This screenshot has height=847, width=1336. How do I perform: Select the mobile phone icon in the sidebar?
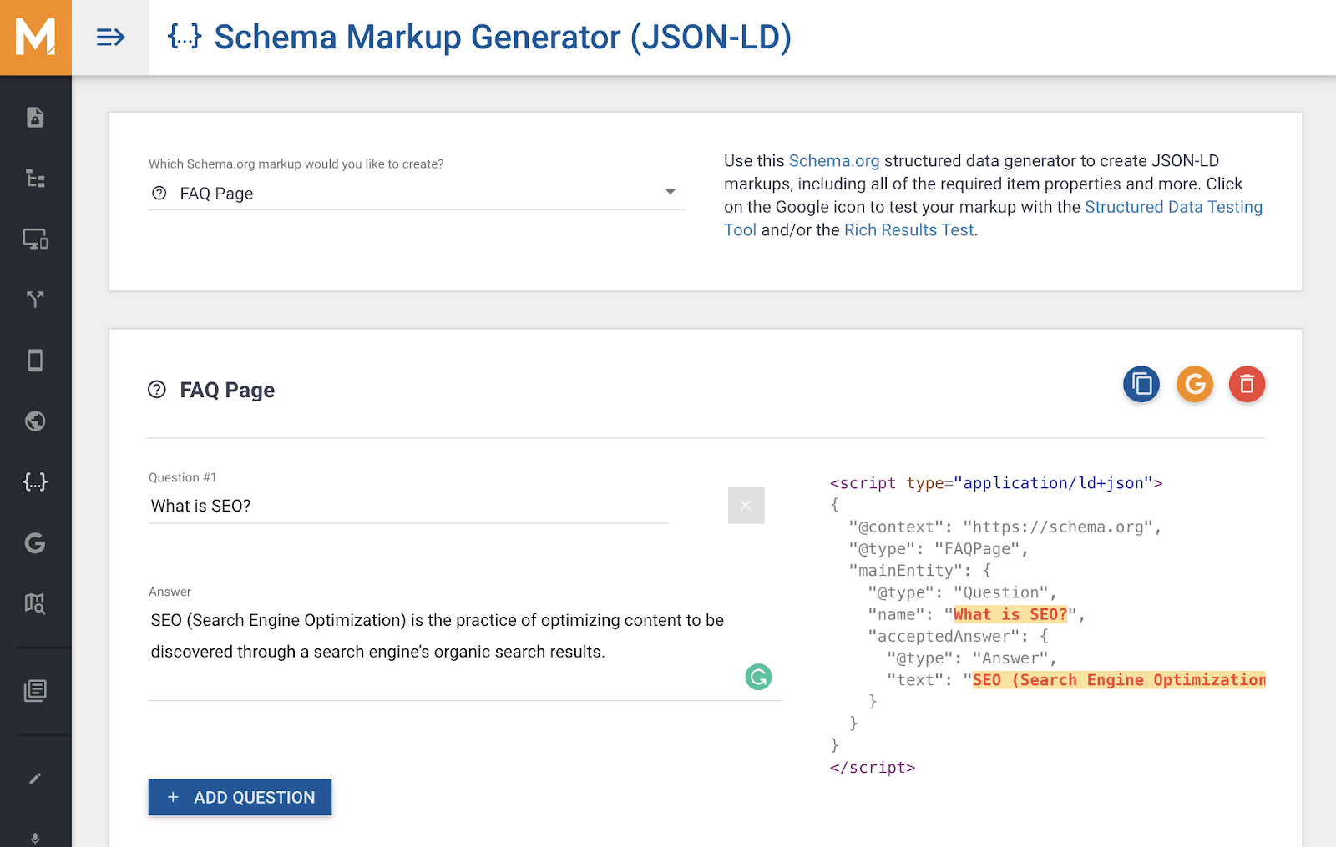[x=35, y=360]
